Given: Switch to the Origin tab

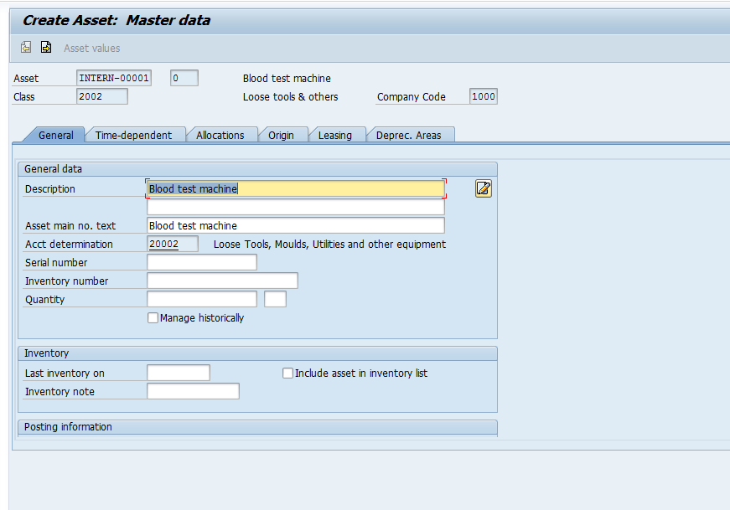Looking at the screenshot, I should 282,136.
